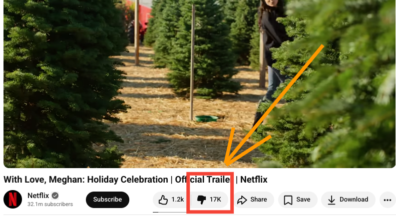Image resolution: width=396 pixels, height=218 pixels.
Task: Click the 1.2k like count
Action: [x=178, y=200]
